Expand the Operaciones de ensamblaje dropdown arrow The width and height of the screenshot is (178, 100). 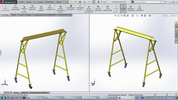tap(71, 12)
